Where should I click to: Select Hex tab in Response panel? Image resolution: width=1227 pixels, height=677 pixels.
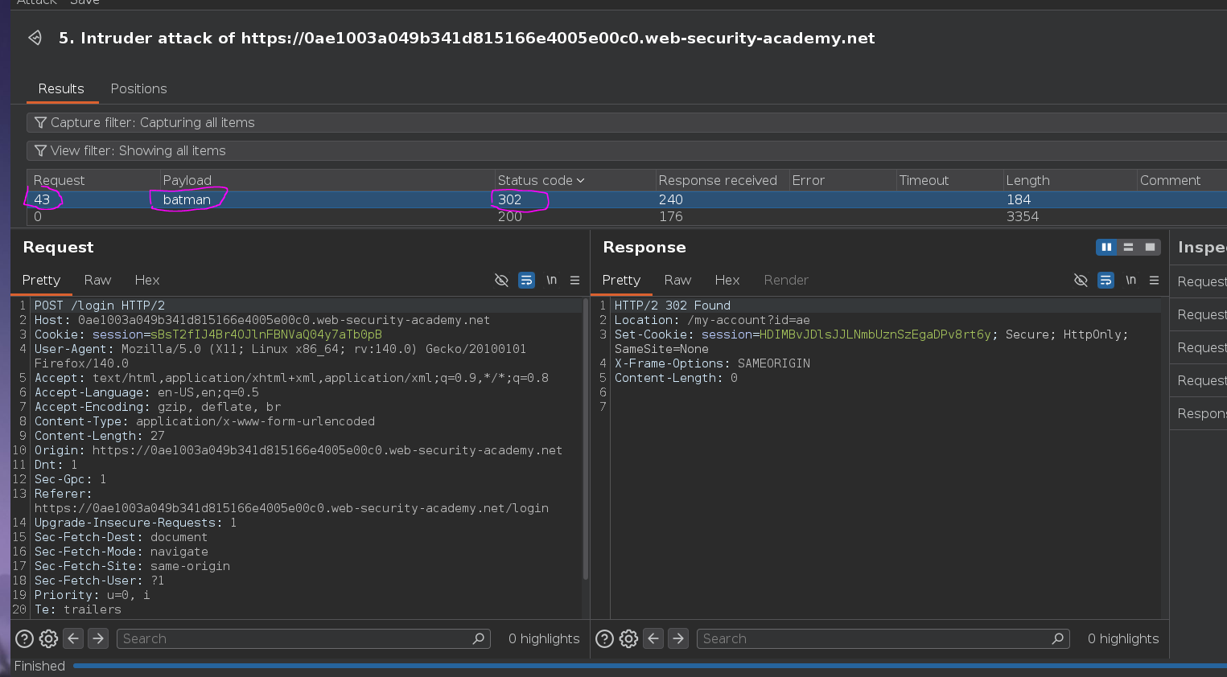pyautogui.click(x=727, y=280)
